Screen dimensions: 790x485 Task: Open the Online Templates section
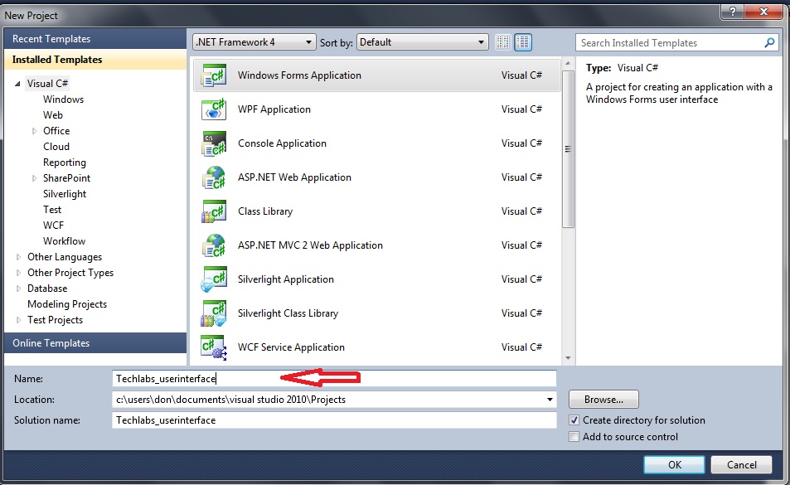point(51,343)
